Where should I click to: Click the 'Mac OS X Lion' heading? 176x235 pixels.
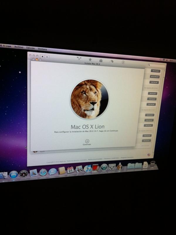tap(87, 127)
